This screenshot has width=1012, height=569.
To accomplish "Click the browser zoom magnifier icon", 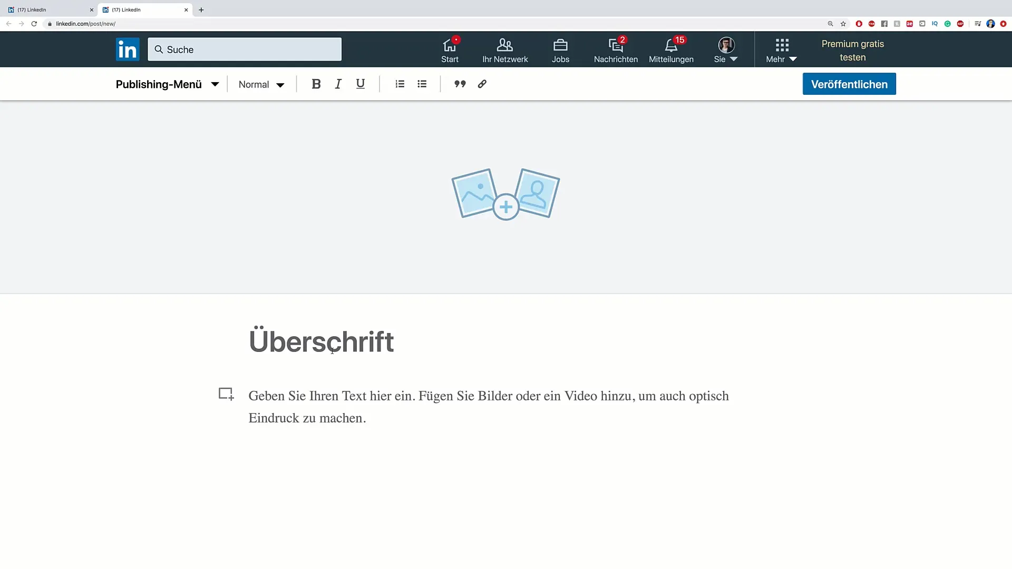I will tap(830, 24).
